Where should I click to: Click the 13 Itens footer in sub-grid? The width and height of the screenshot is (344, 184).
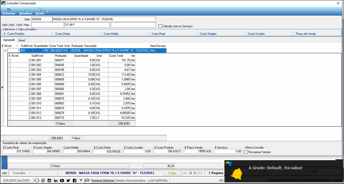point(64,123)
